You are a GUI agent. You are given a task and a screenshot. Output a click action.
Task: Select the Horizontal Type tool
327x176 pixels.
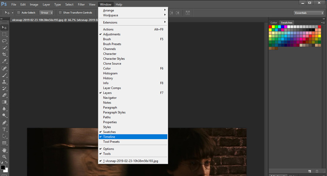point(4,129)
